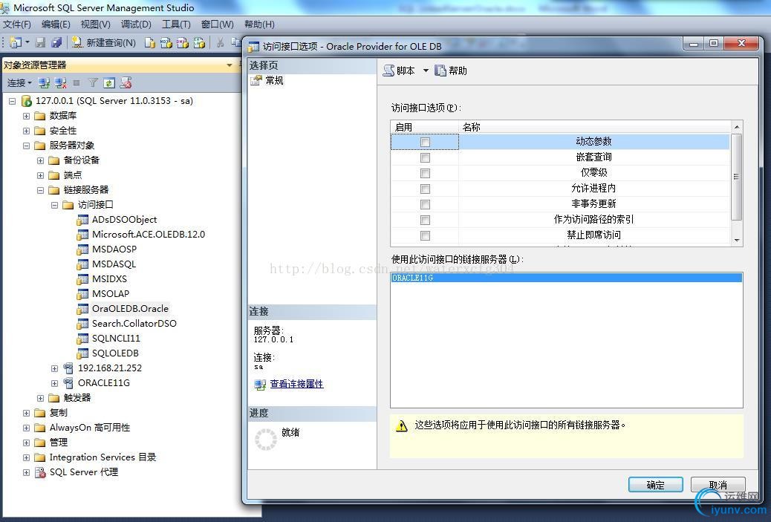The image size is (771, 522).
Task: Expand the 安全性 node
Action: pyautogui.click(x=27, y=131)
